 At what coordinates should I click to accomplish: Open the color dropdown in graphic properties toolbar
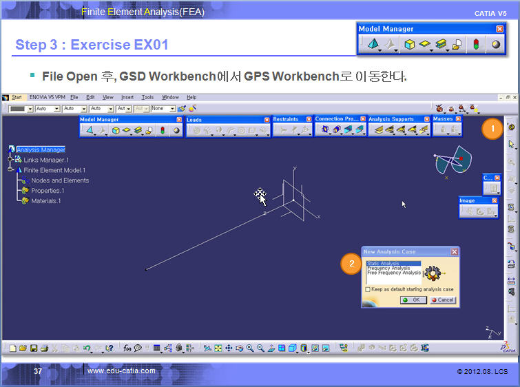click(x=28, y=109)
